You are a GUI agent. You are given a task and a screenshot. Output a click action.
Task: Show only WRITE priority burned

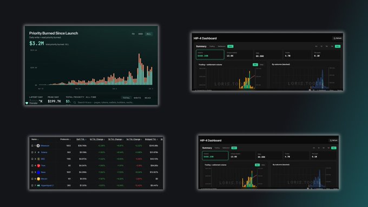tap(137, 98)
